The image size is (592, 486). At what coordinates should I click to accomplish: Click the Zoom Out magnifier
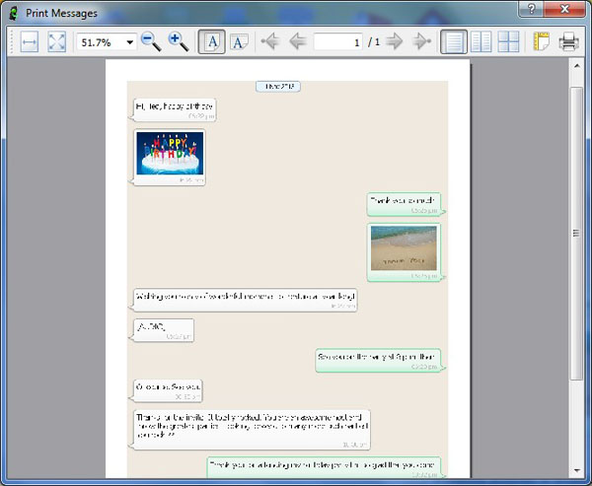click(x=151, y=41)
